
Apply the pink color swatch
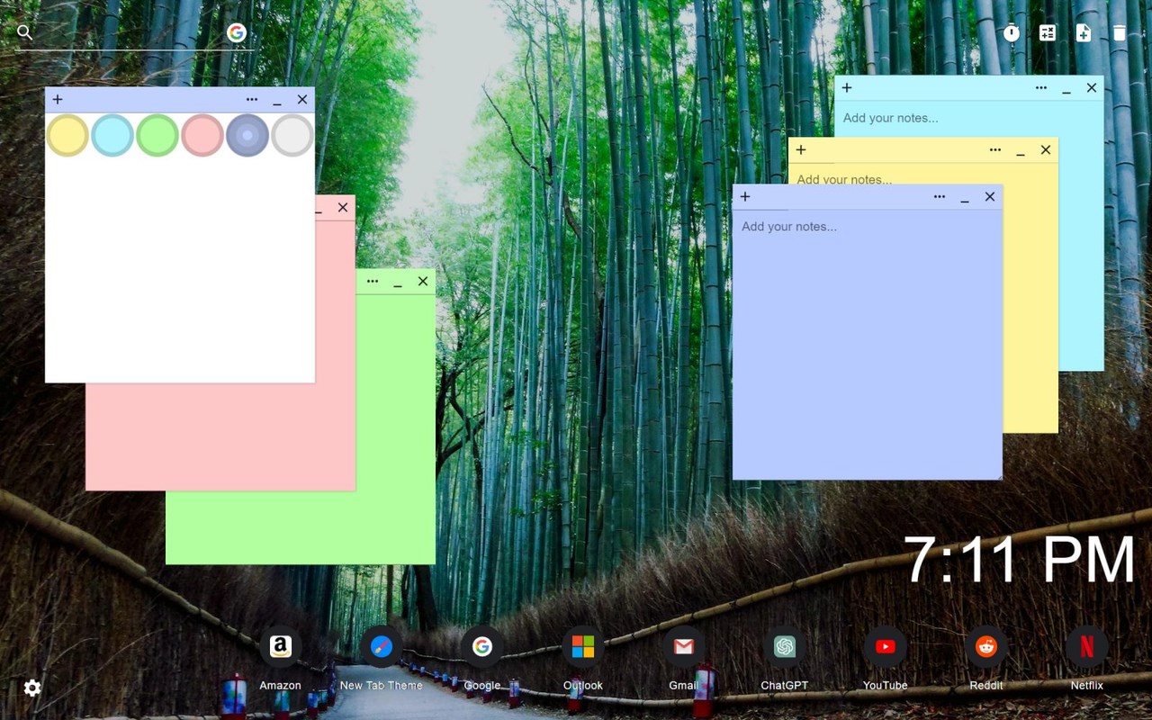click(x=202, y=136)
